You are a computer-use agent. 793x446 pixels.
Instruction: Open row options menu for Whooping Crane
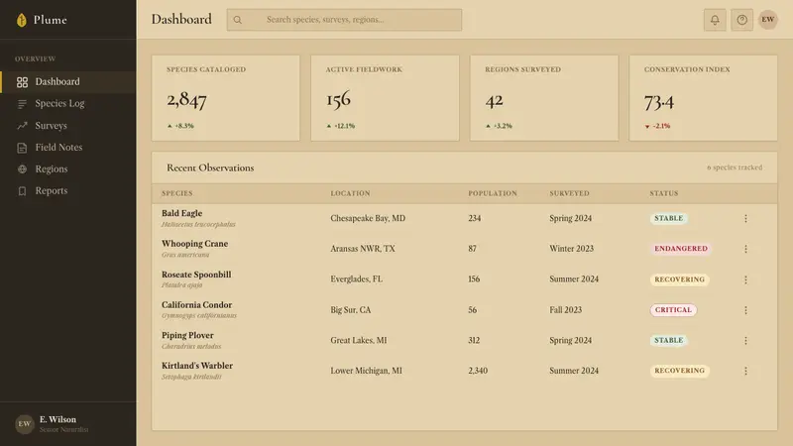pos(745,249)
